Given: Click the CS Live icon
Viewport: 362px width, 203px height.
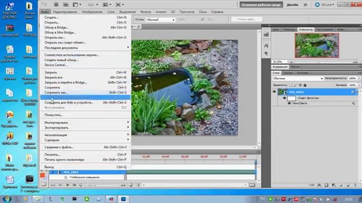Looking at the screenshot, I should pyautogui.click(x=317, y=5).
